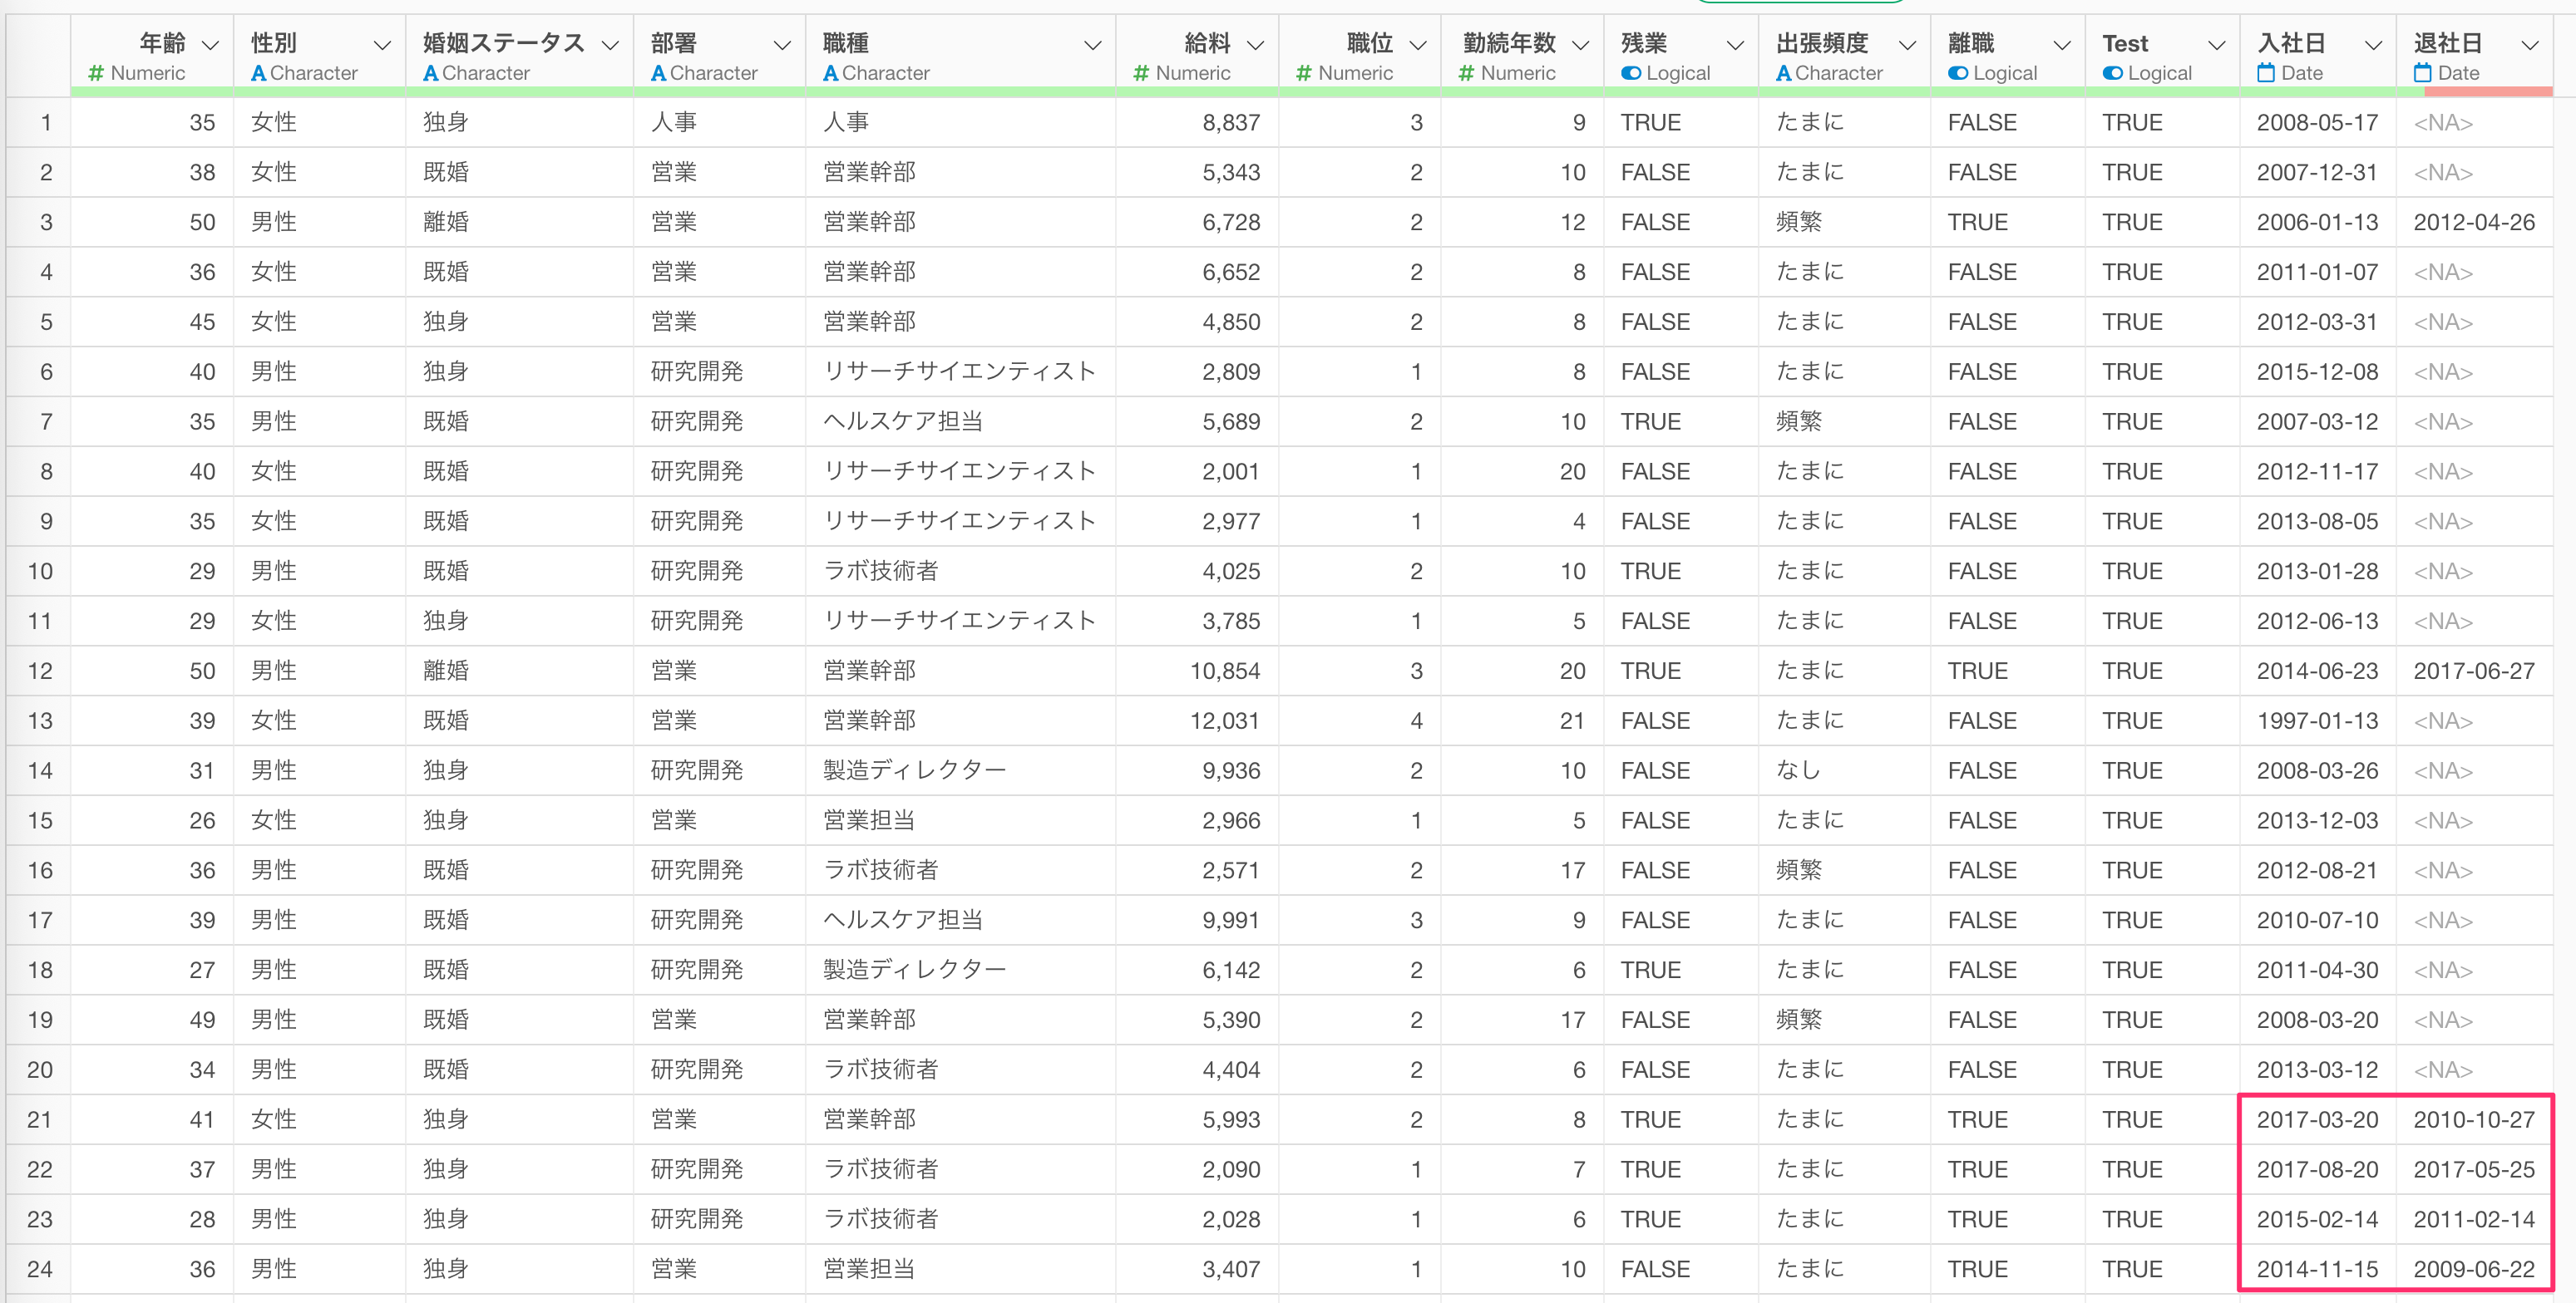Click 退社日 cell 2011-02-14
Image resolution: width=2576 pixels, height=1303 pixels.
[2474, 1220]
